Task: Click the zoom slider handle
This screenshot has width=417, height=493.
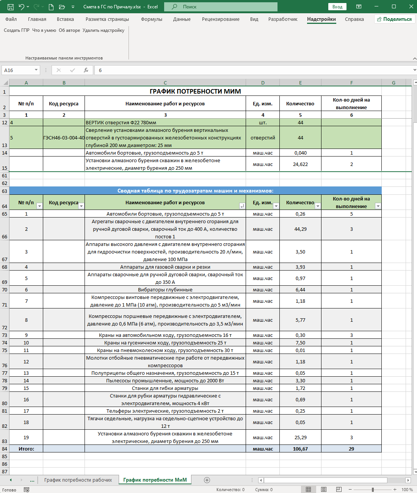Action: point(373,490)
